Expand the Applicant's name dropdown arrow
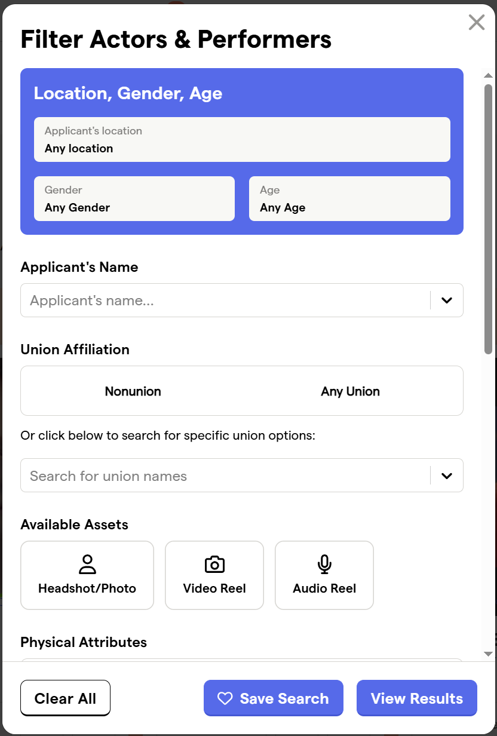 (447, 300)
